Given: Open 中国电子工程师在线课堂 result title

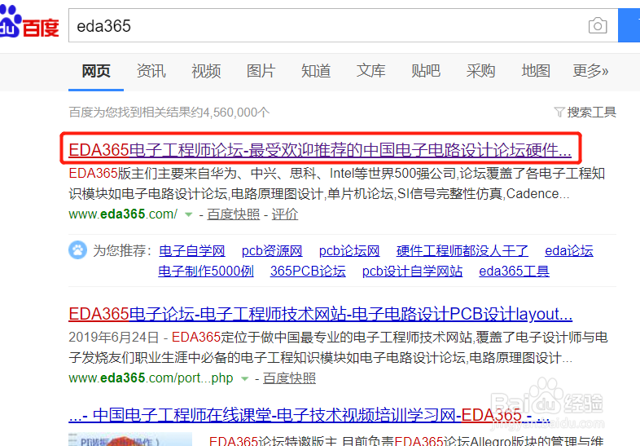Looking at the screenshot, I should (x=309, y=415).
